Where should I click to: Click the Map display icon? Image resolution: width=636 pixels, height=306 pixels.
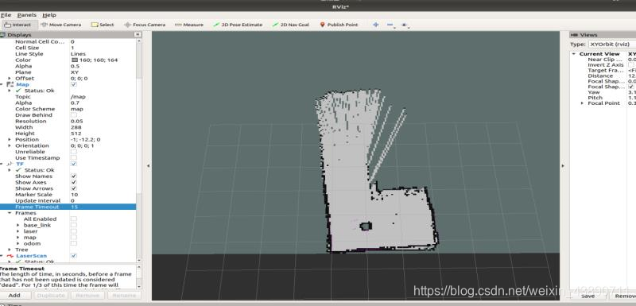click(x=10, y=84)
